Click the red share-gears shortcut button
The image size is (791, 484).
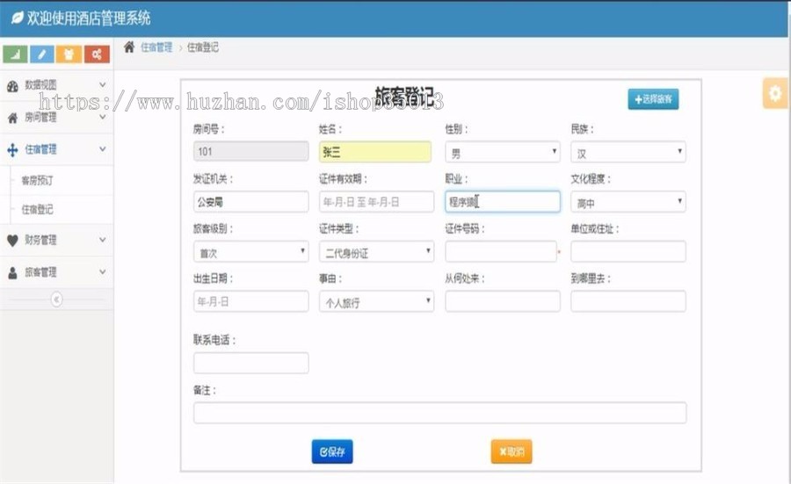[97, 54]
